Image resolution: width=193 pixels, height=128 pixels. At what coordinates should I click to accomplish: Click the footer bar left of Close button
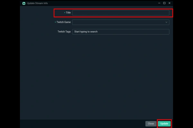tap(80, 123)
